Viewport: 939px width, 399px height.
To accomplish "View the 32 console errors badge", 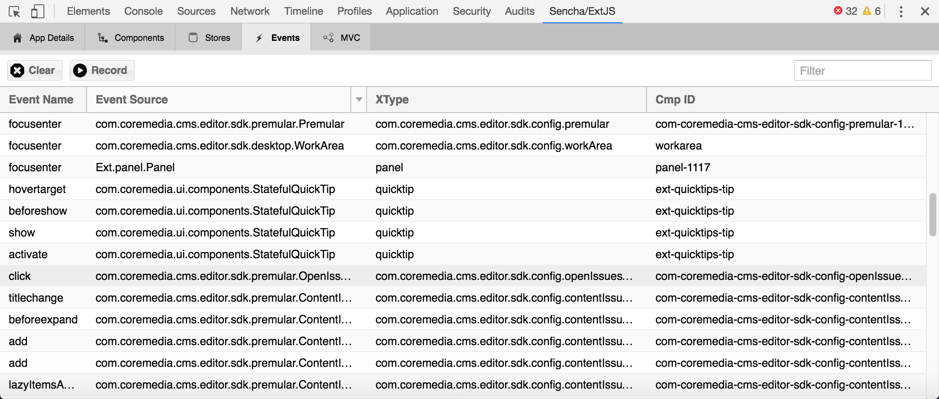I will tap(844, 11).
